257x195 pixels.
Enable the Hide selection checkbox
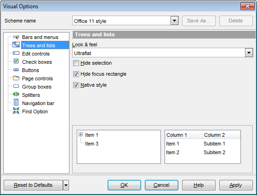(x=76, y=63)
